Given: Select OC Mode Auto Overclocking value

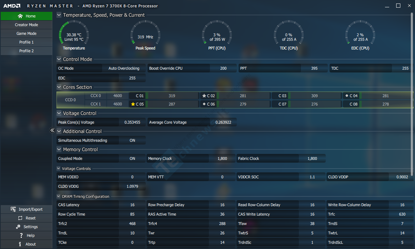Looking at the screenshot, I should (124, 69).
